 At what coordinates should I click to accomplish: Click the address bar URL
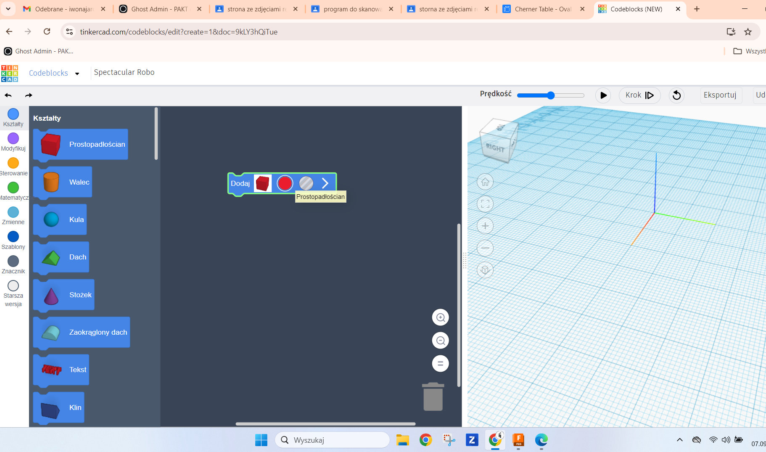point(179,32)
